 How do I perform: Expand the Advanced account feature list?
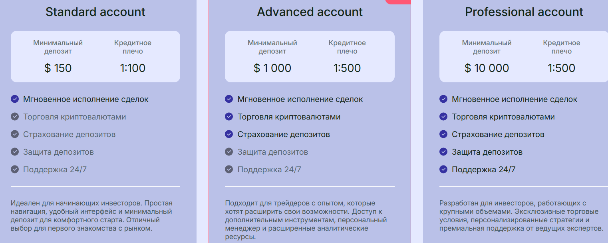pyautogui.click(x=310, y=134)
